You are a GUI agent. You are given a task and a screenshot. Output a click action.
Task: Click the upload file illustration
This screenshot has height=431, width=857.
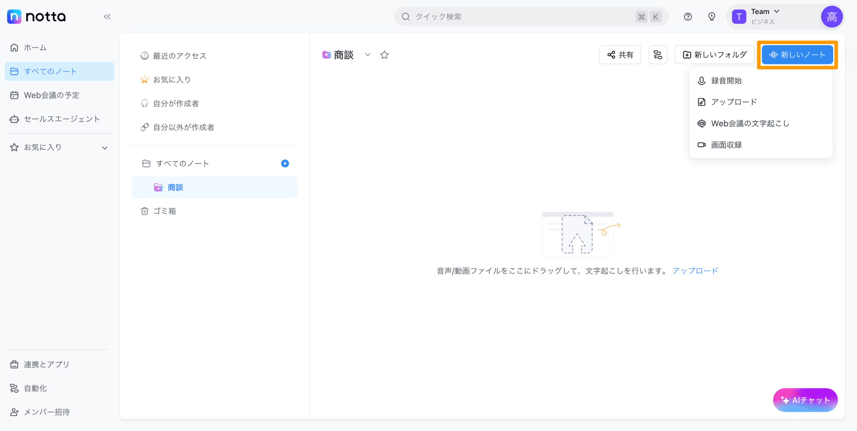(580, 234)
